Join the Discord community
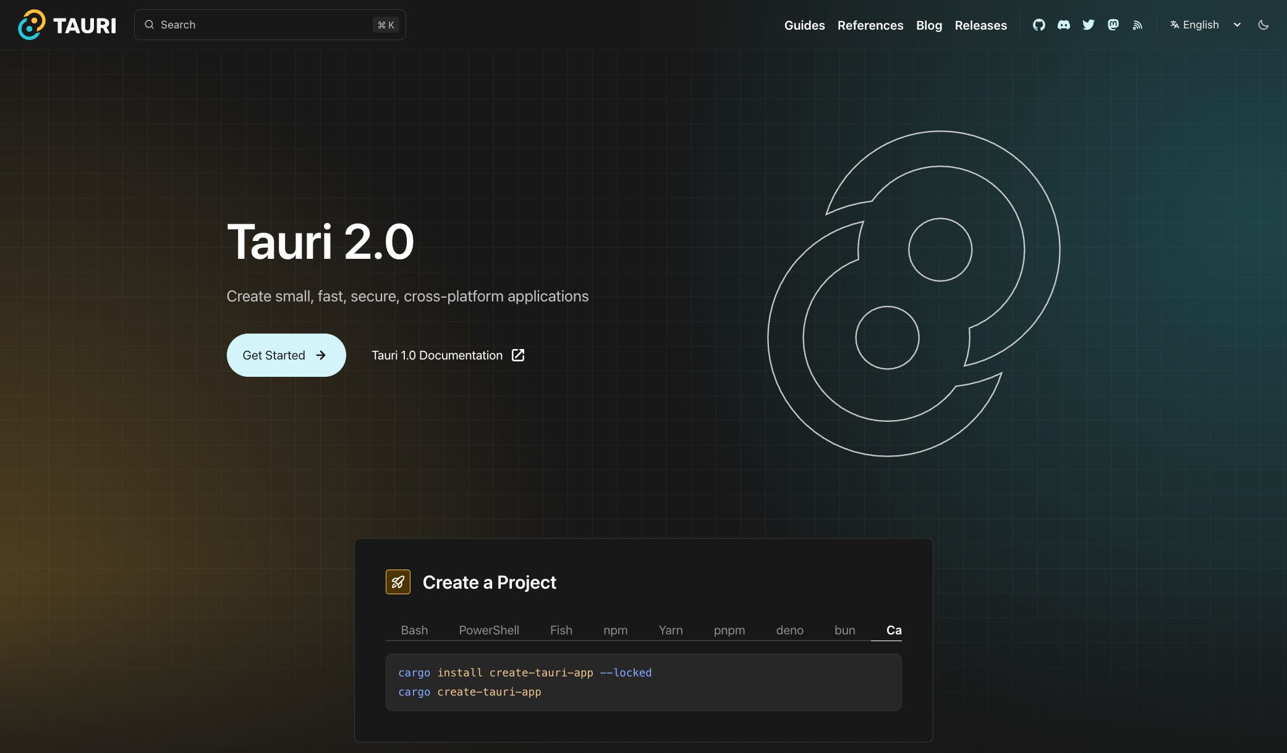 pyautogui.click(x=1064, y=25)
